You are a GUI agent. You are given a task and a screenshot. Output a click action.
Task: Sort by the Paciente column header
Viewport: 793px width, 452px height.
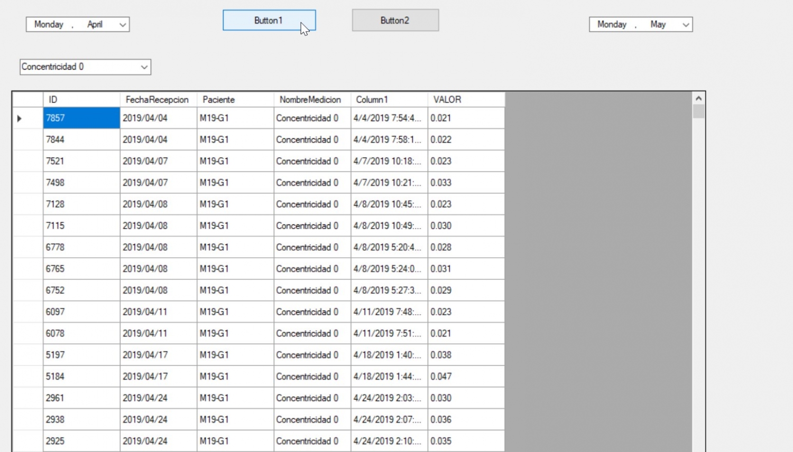(x=235, y=99)
